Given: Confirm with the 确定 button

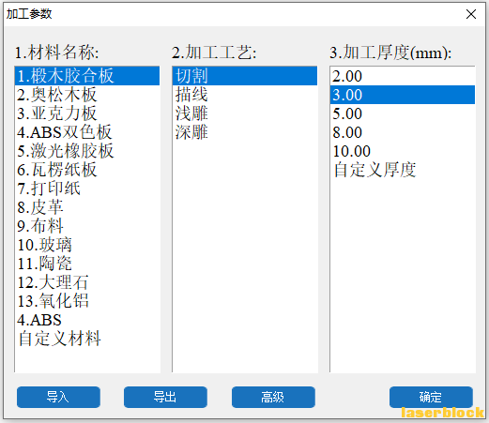Looking at the screenshot, I should coord(431,397).
